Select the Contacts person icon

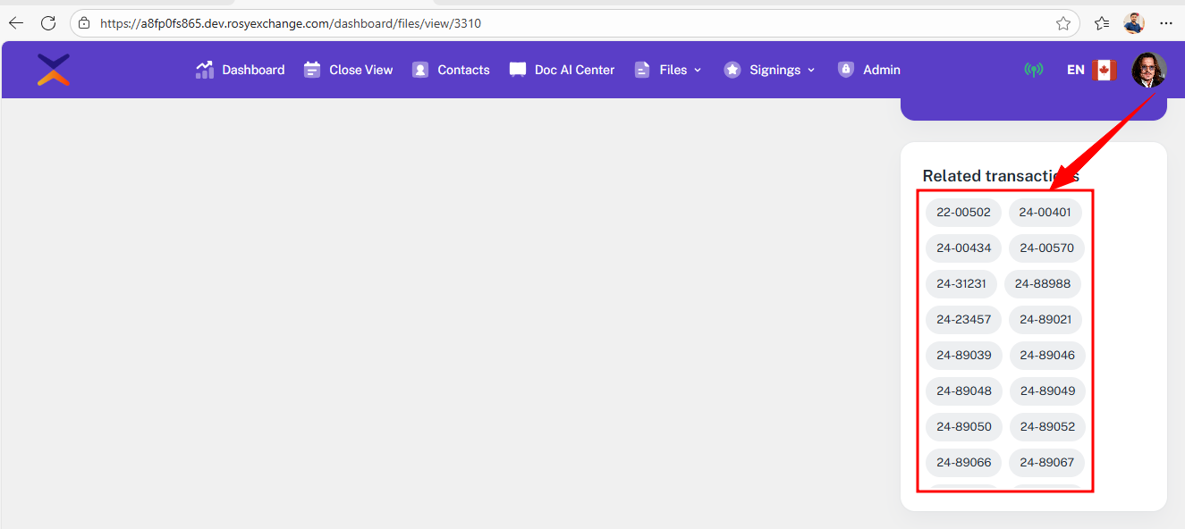coord(420,70)
